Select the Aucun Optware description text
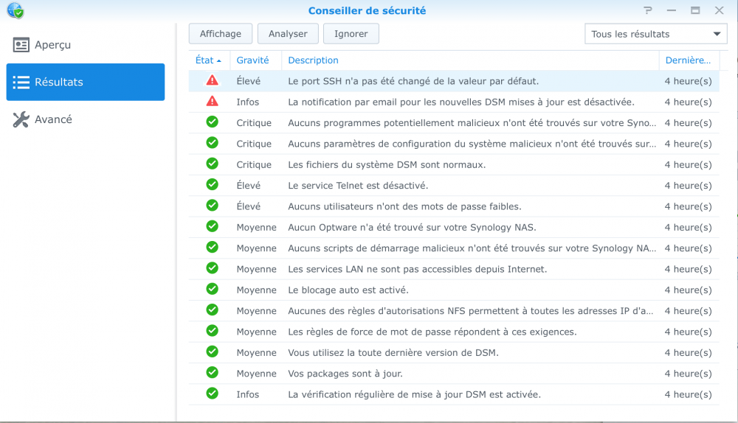 pyautogui.click(x=412, y=228)
